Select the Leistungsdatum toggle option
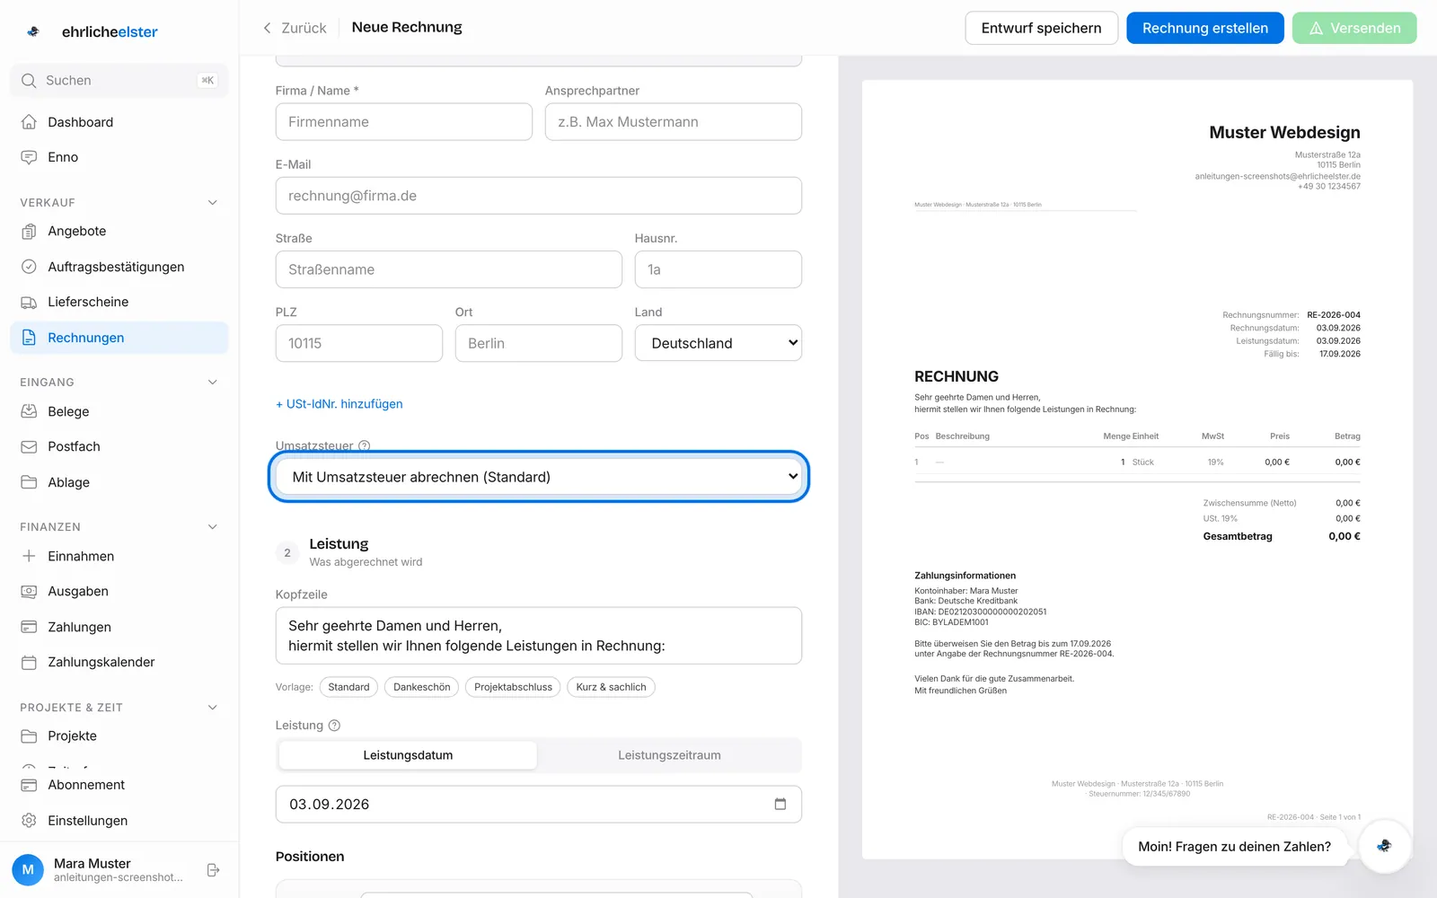The height and width of the screenshot is (898, 1437). (408, 755)
